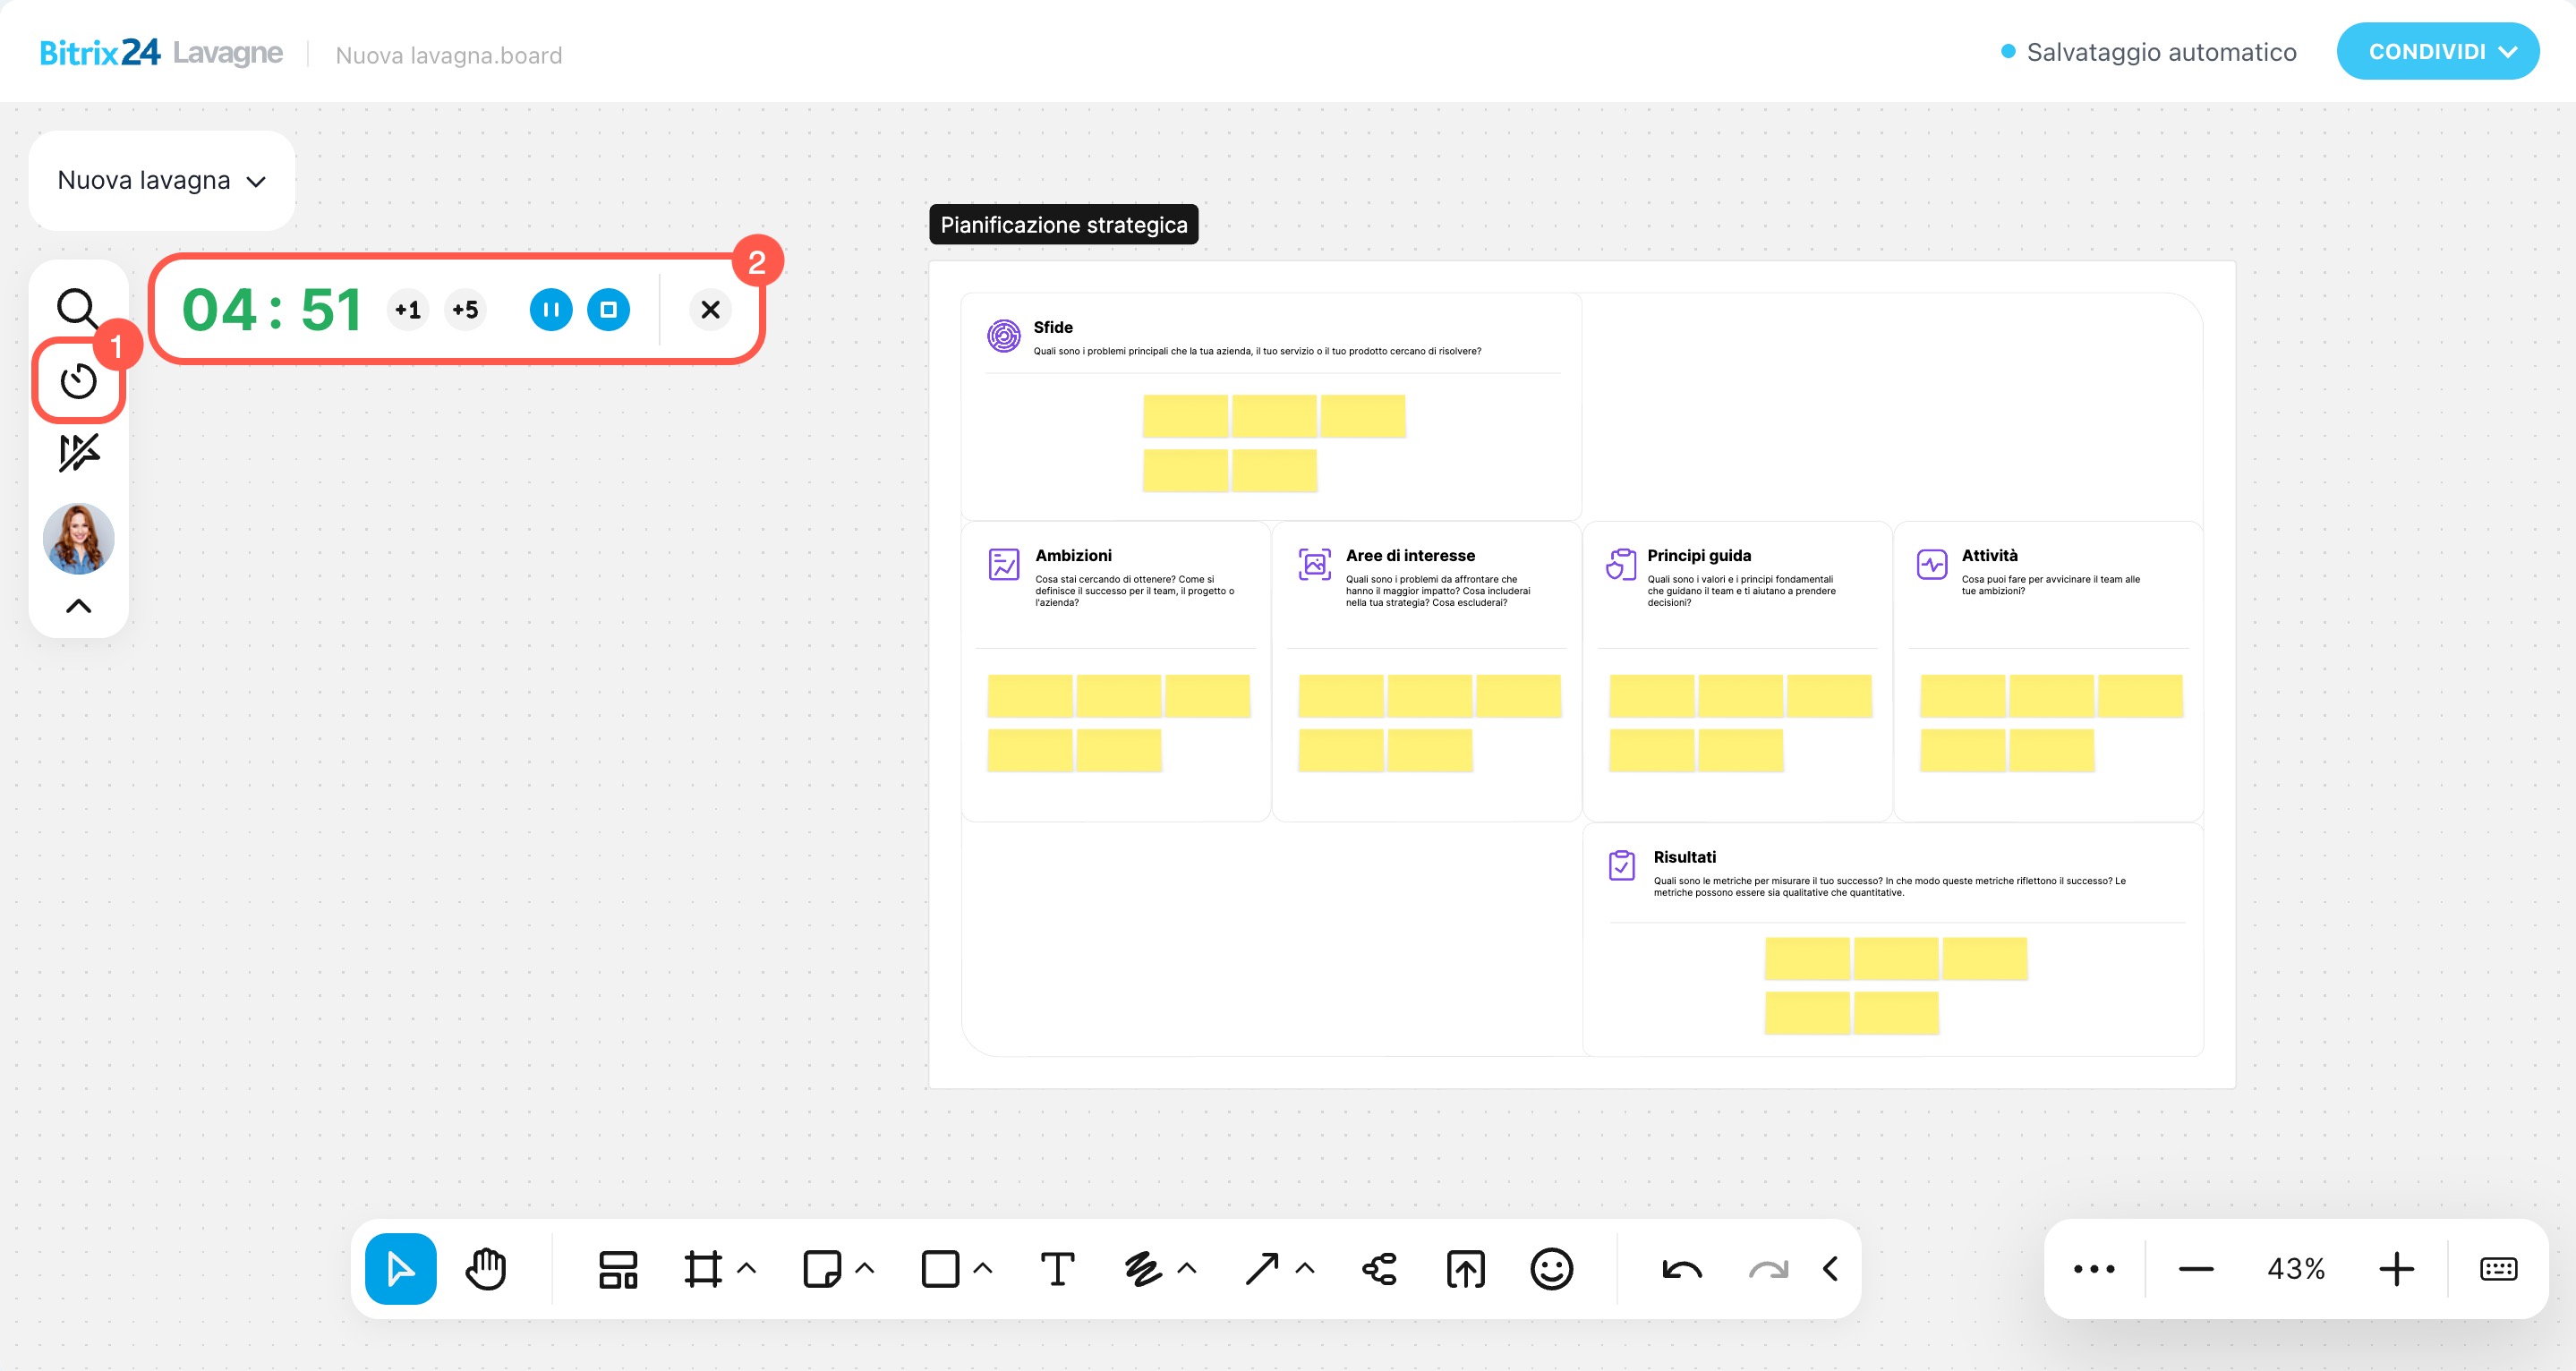Pause the running timer
The height and width of the screenshot is (1371, 2576).
[551, 310]
